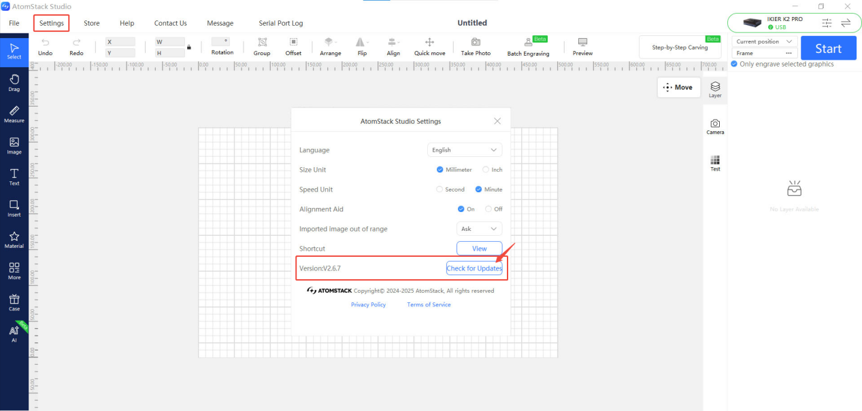Open the Terms of Service link

(x=429, y=305)
